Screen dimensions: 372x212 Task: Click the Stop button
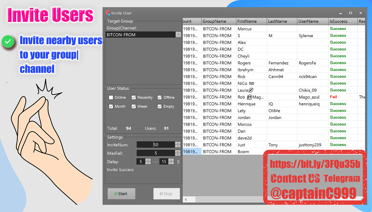(x=167, y=194)
